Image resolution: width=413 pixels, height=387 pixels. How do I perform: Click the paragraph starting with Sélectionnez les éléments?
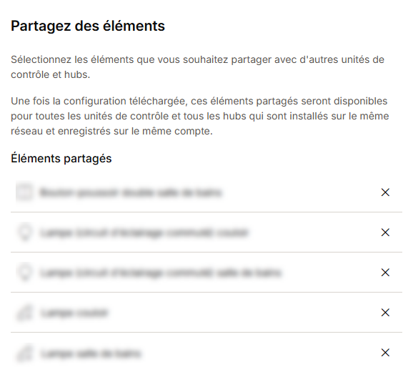point(197,67)
